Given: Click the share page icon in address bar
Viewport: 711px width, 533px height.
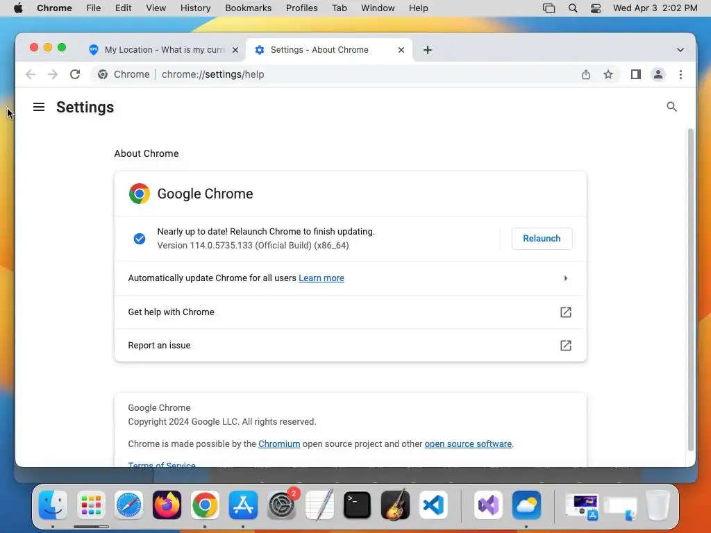Looking at the screenshot, I should 586,74.
